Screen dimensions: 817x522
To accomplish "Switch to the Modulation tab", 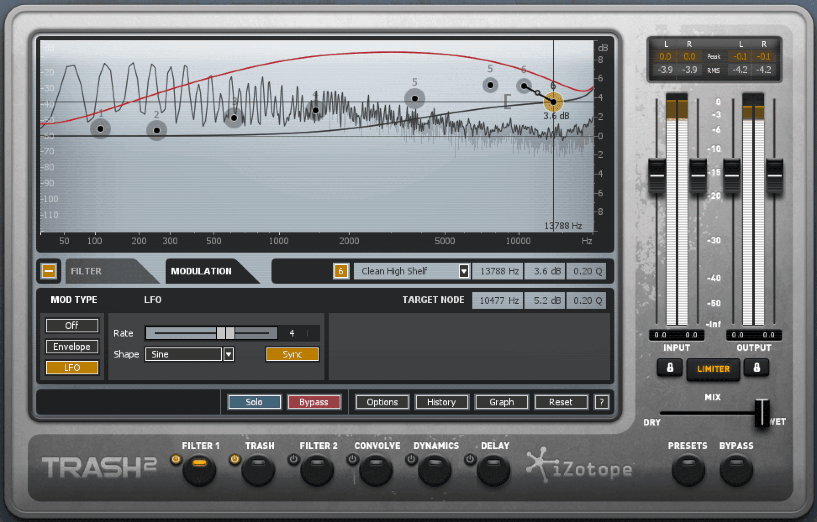I will click(201, 271).
